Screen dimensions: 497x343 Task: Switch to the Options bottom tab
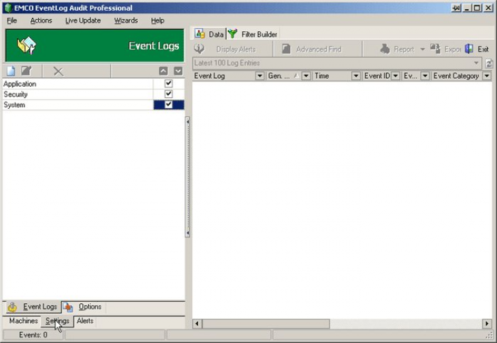tap(82, 307)
